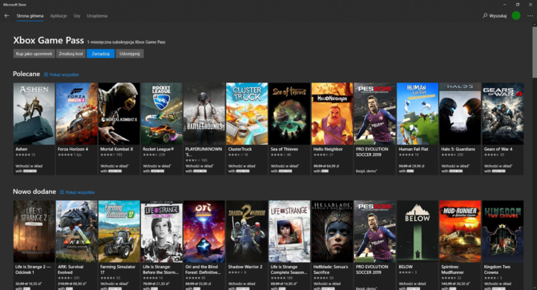
Task: Open Hello Neighbor cover
Action: coord(332,113)
